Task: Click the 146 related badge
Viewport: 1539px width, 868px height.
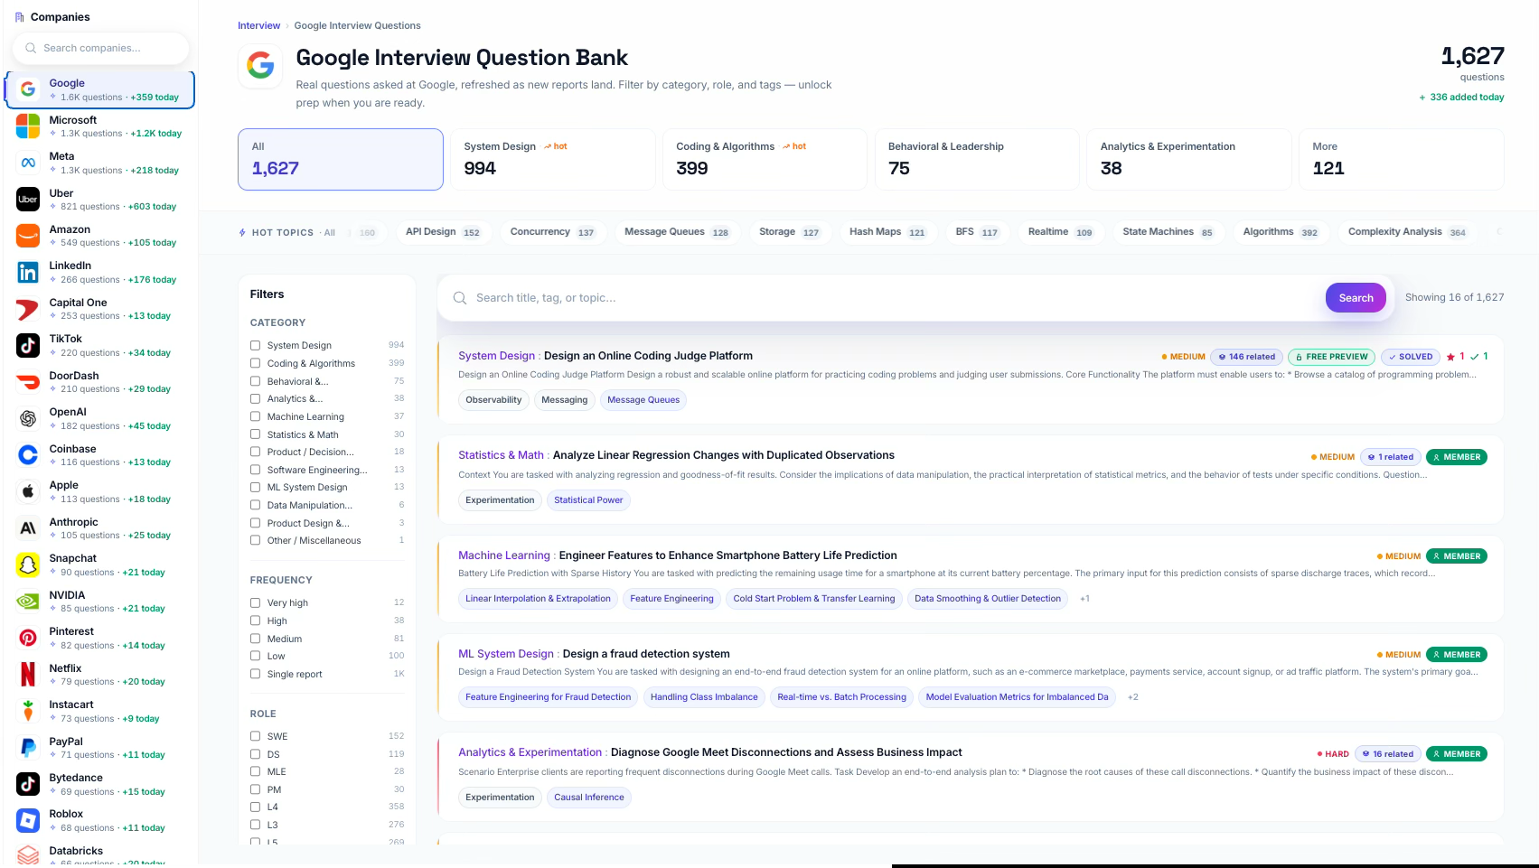Action: point(1247,357)
